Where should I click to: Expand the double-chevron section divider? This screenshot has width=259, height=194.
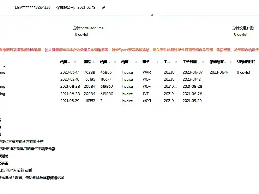click(152, 15)
